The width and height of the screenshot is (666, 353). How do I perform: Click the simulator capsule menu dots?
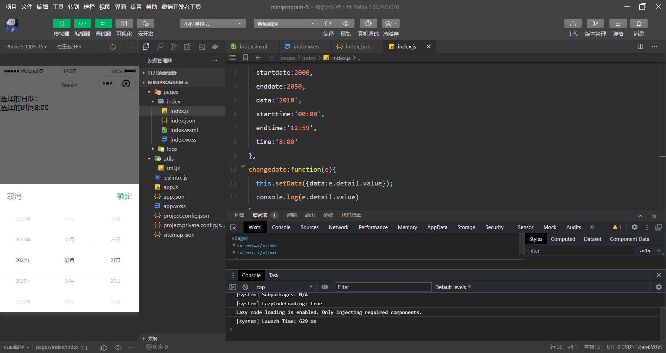click(x=108, y=83)
